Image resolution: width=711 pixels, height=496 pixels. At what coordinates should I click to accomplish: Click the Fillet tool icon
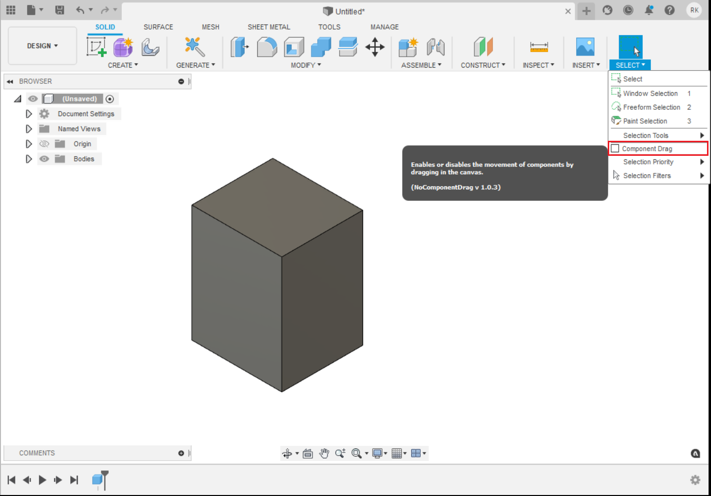click(267, 47)
